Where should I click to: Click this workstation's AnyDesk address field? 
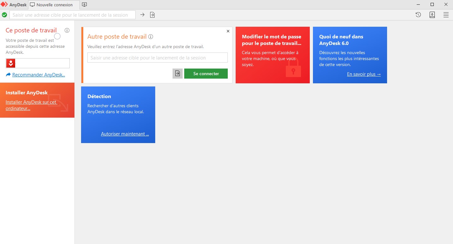coord(38,63)
